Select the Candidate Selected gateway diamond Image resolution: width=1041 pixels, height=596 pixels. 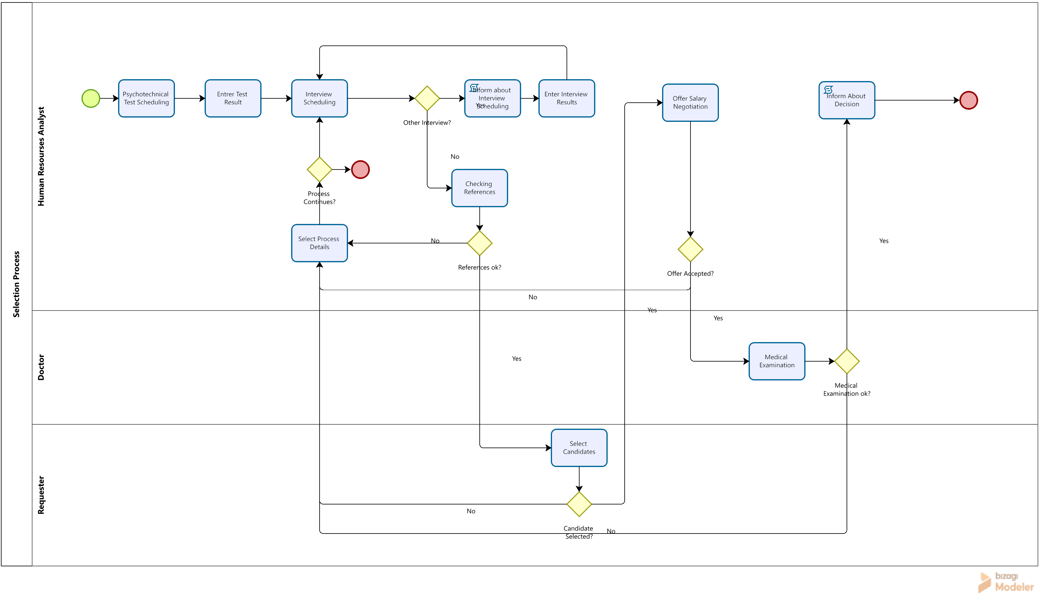pos(579,504)
